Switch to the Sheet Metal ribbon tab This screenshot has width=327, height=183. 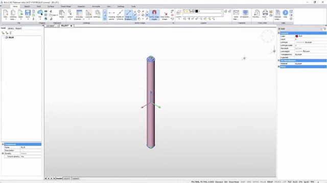[x=66, y=7]
